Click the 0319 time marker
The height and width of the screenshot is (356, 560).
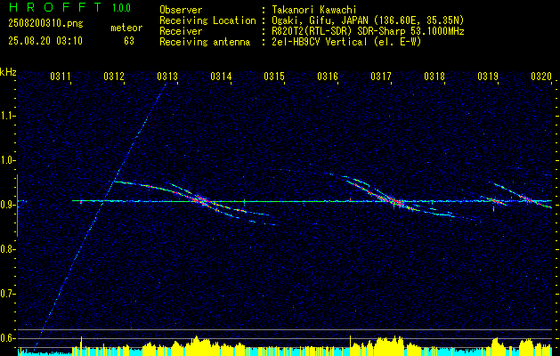(488, 77)
